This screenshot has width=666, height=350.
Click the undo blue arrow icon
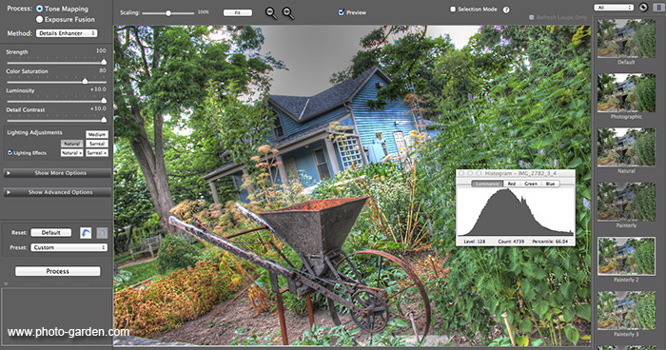coord(86,233)
